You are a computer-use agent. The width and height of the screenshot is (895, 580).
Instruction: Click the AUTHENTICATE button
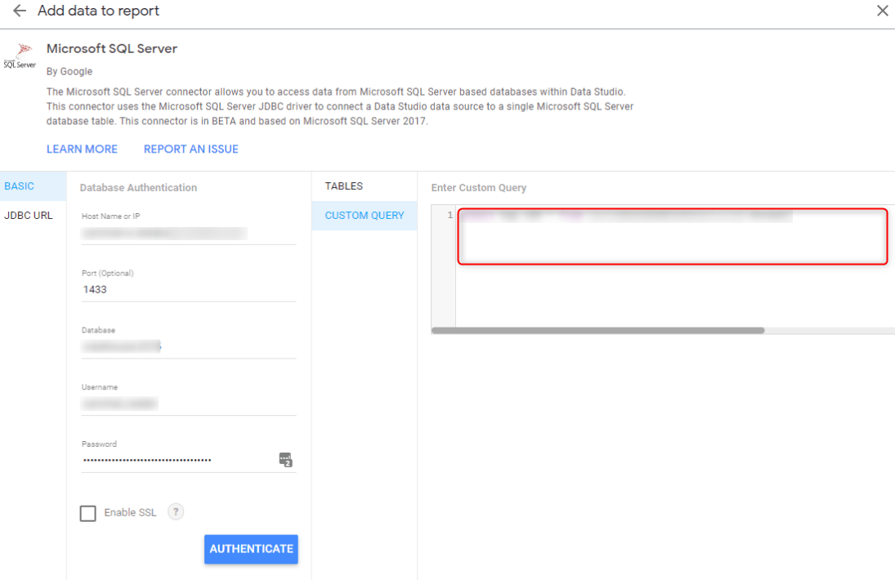251,549
